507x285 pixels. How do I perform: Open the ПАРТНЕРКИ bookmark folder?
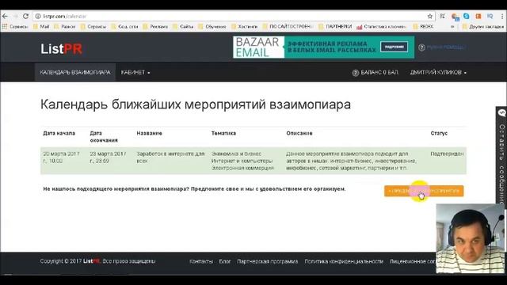(x=336, y=27)
